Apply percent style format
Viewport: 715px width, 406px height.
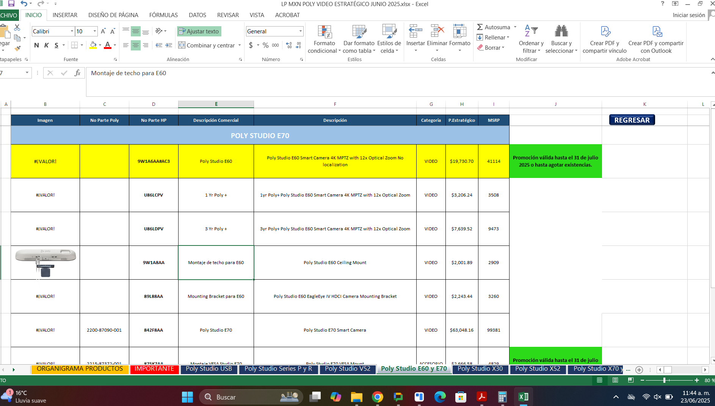pyautogui.click(x=266, y=45)
